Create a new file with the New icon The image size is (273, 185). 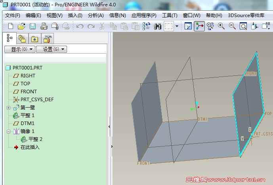click(x=11, y=26)
